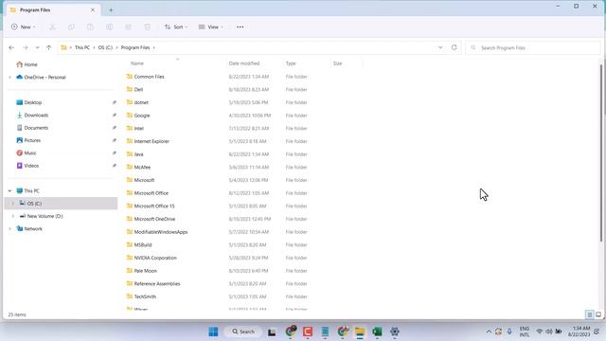Click OS (C:) in the breadcrumb
The image size is (606, 341).
pyautogui.click(x=105, y=47)
